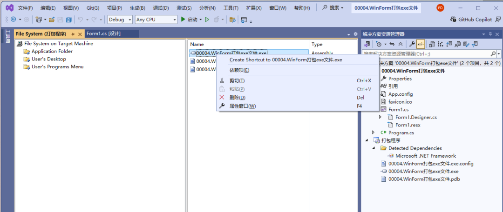Collapse the 打包程序 project node
Image resolution: width=503 pixels, height=212 pixels.
coord(367,140)
